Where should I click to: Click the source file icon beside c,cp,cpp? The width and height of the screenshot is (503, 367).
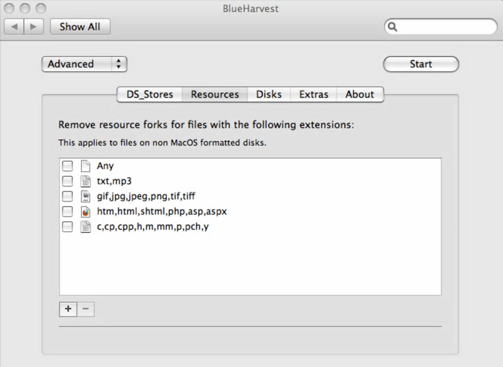point(85,227)
